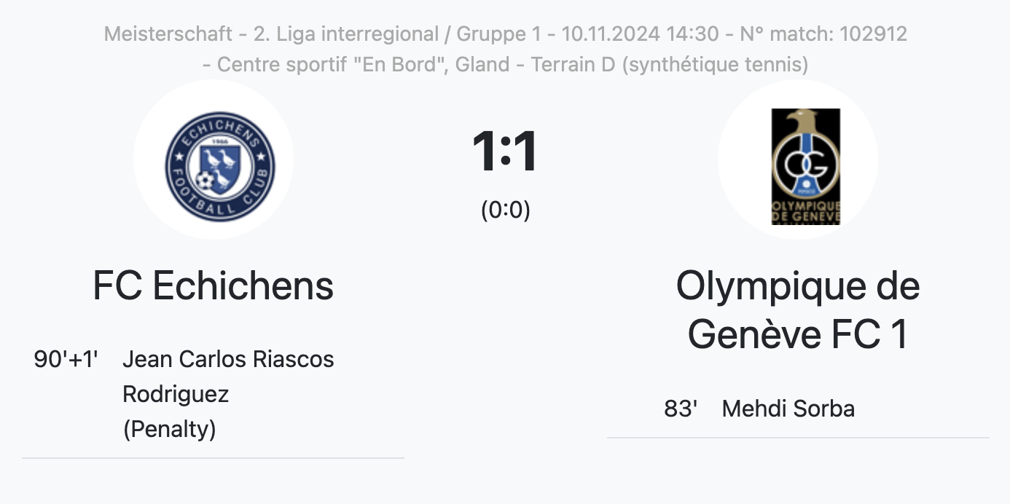Click the (Penalty) label

(169, 429)
